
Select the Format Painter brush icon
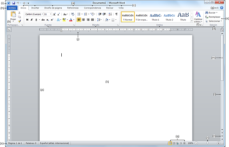(19, 21)
